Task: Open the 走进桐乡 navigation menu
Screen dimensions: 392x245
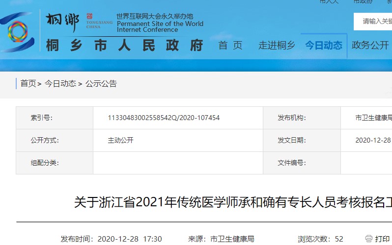Action: pos(277,46)
